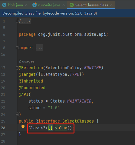Click the folded '/.../' comment placeholder
The width and height of the screenshot is (135, 145).
pyautogui.click(x=25, y=21)
